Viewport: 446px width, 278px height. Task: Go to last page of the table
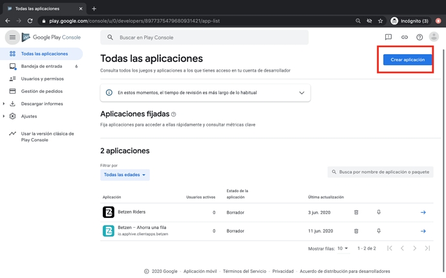coord(427,248)
